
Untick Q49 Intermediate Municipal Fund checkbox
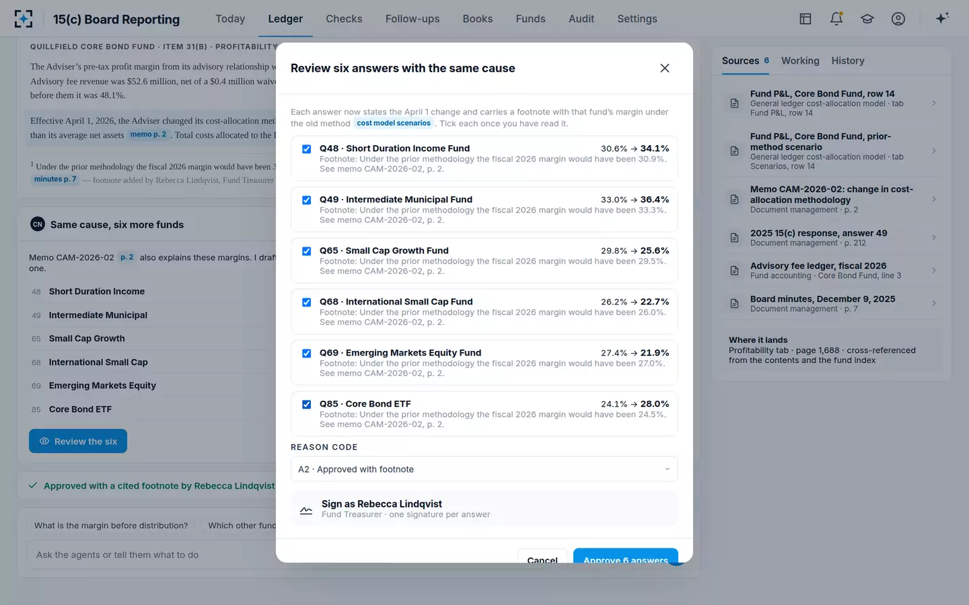(x=307, y=200)
